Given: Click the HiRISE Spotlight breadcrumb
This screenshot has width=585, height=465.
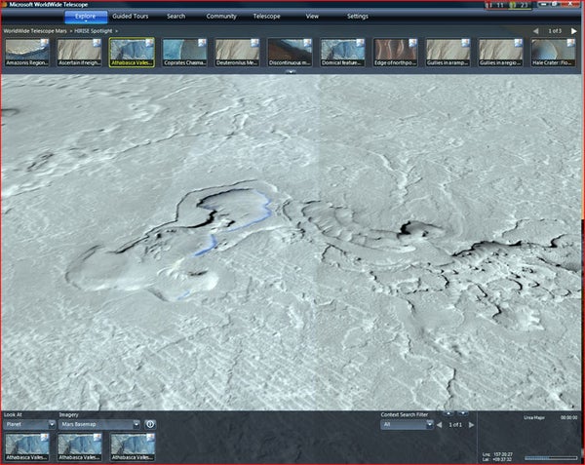Looking at the screenshot, I should click(93, 31).
